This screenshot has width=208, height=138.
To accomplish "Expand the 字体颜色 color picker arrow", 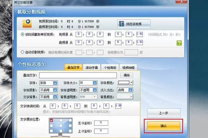I will point(131,82).
